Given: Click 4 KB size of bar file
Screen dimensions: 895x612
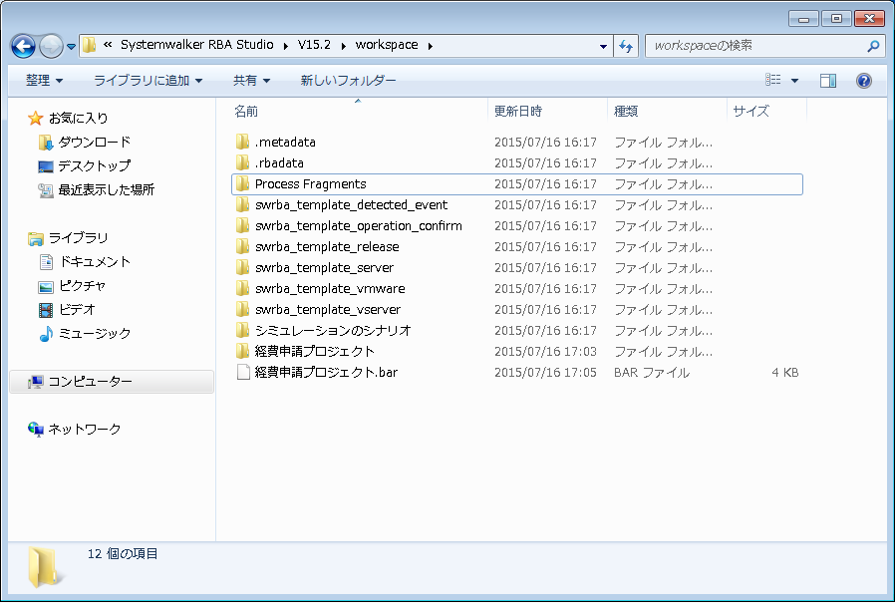Looking at the screenshot, I should coord(784,373).
